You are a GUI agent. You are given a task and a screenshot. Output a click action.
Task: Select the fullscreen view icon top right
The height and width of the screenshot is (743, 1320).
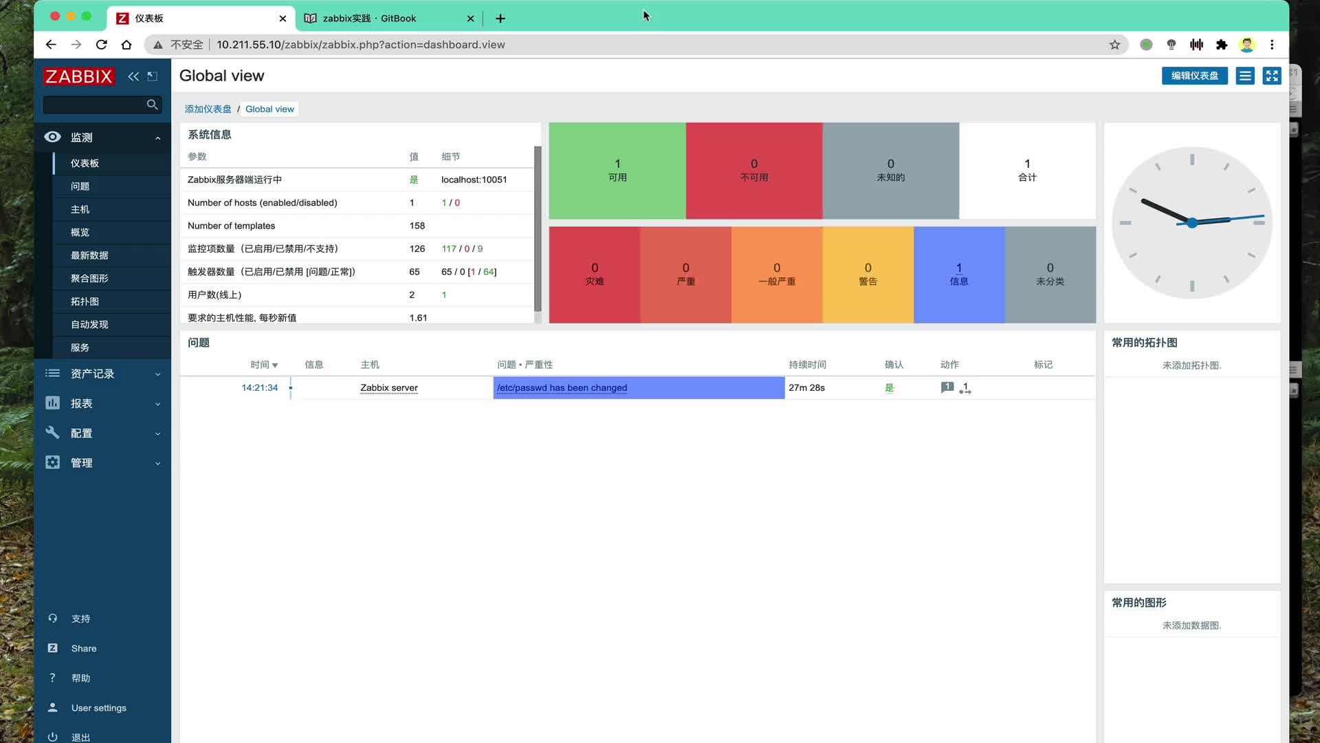(x=1270, y=75)
